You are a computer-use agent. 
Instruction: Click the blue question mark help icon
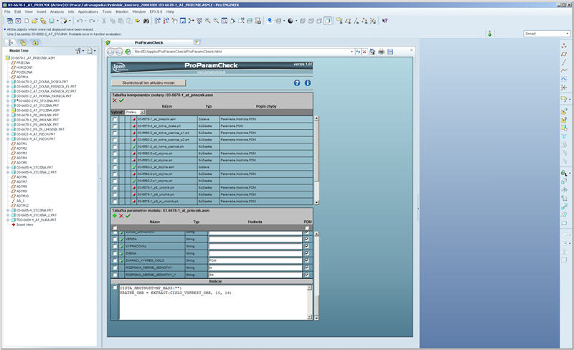[297, 82]
